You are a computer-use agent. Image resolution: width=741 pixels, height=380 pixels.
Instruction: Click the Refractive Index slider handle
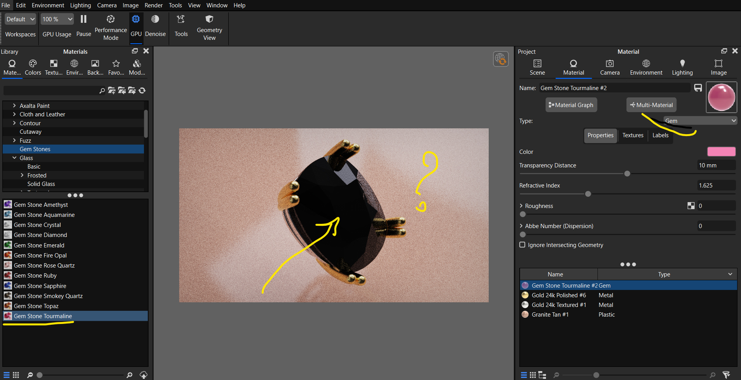[x=588, y=194]
